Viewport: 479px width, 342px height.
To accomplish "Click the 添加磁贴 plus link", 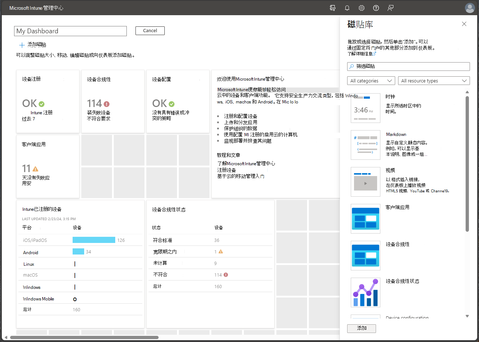I will (x=33, y=45).
